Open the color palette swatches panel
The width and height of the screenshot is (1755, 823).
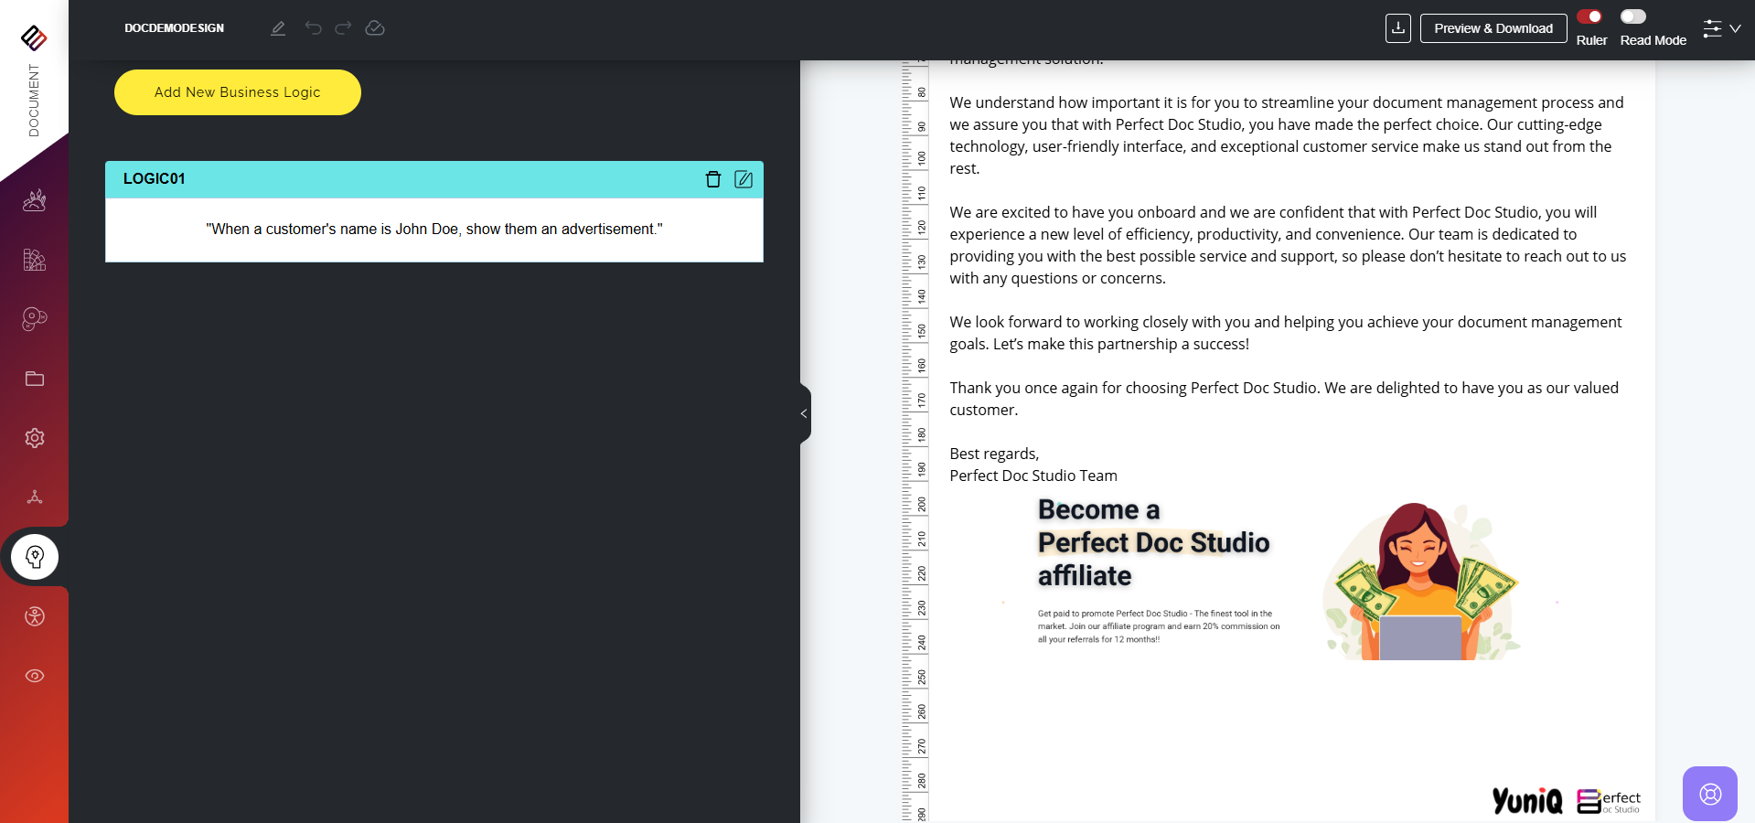pyautogui.click(x=35, y=260)
